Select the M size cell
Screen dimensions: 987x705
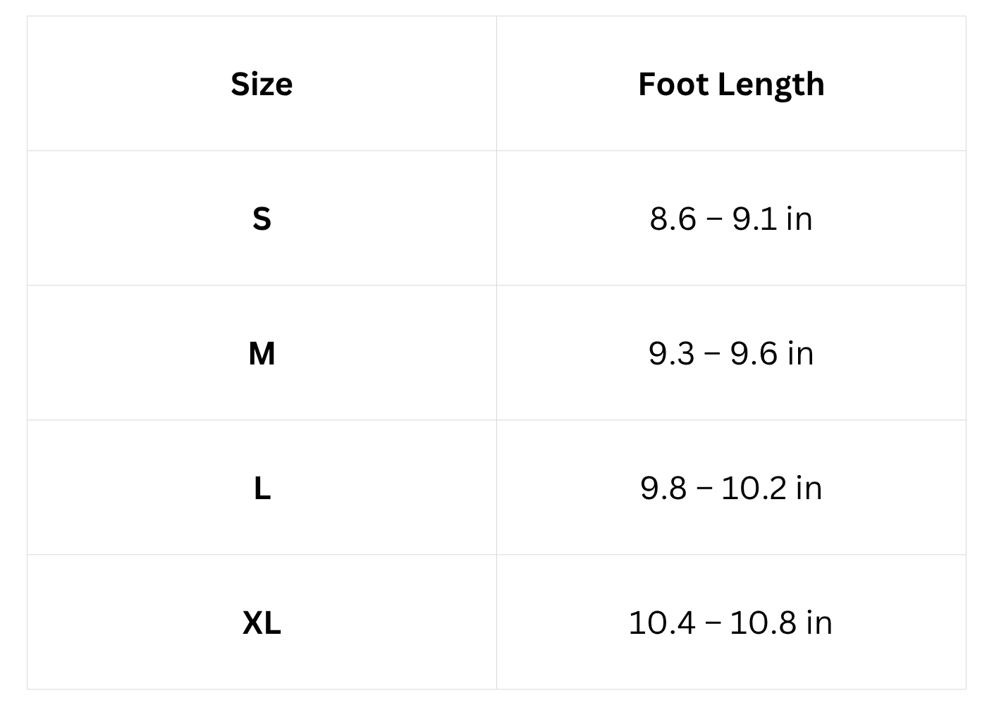[262, 353]
